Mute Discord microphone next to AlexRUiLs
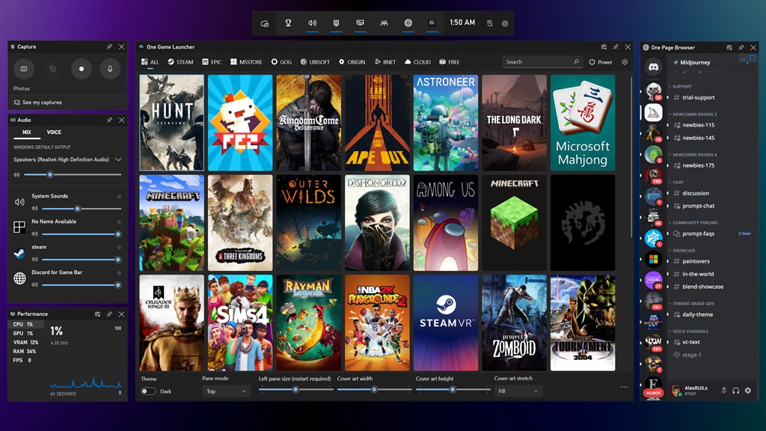 coord(723,391)
